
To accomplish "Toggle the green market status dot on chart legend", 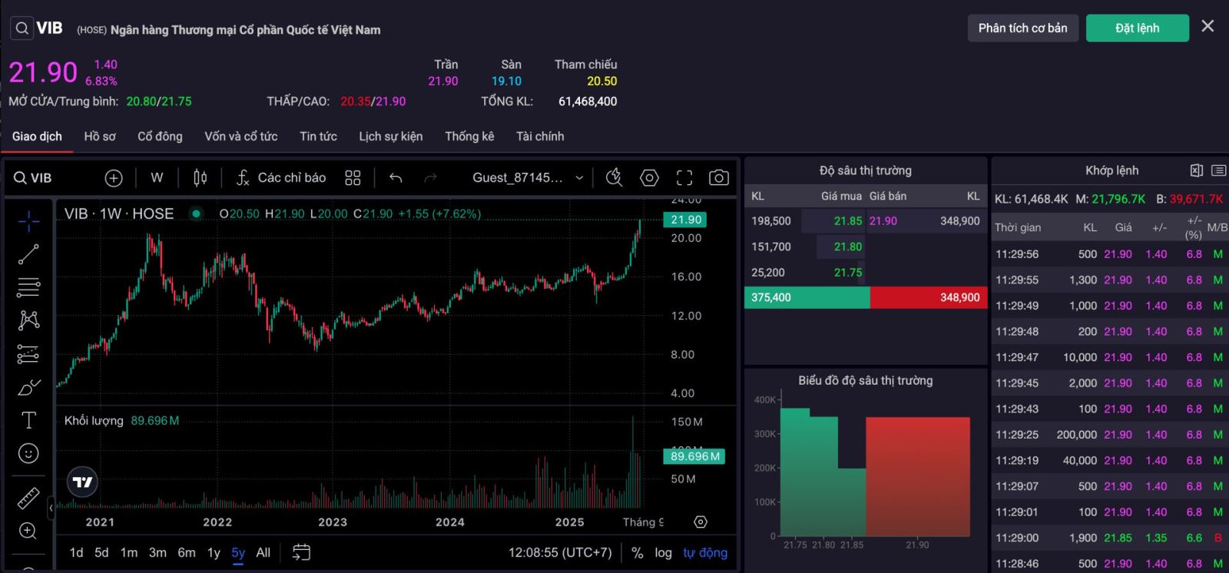I will tap(197, 214).
